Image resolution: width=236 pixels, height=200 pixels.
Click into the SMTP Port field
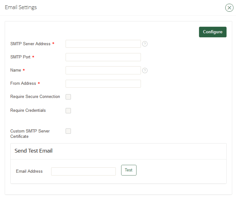[x=103, y=57]
